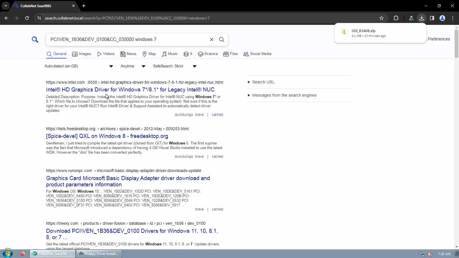Image resolution: width=459 pixels, height=258 pixels.
Task: Switch to the News category
Action: click(128, 54)
